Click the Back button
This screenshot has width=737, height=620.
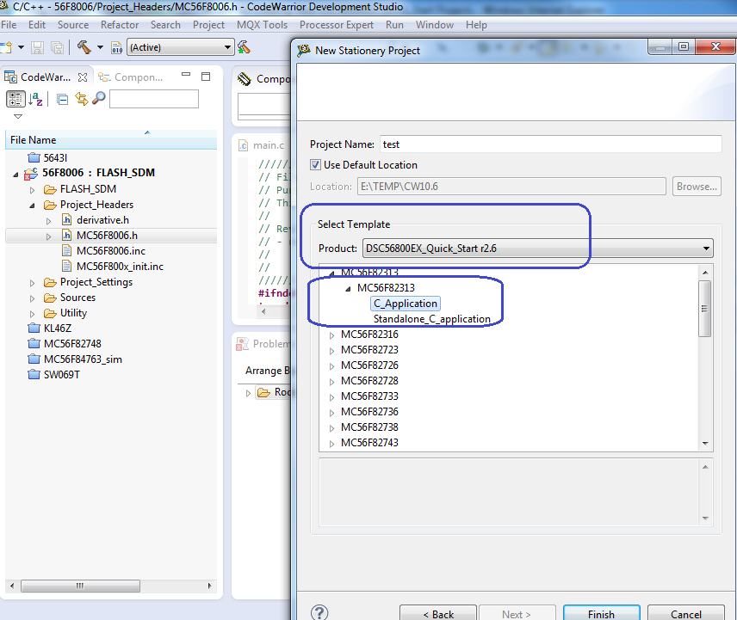click(x=438, y=614)
